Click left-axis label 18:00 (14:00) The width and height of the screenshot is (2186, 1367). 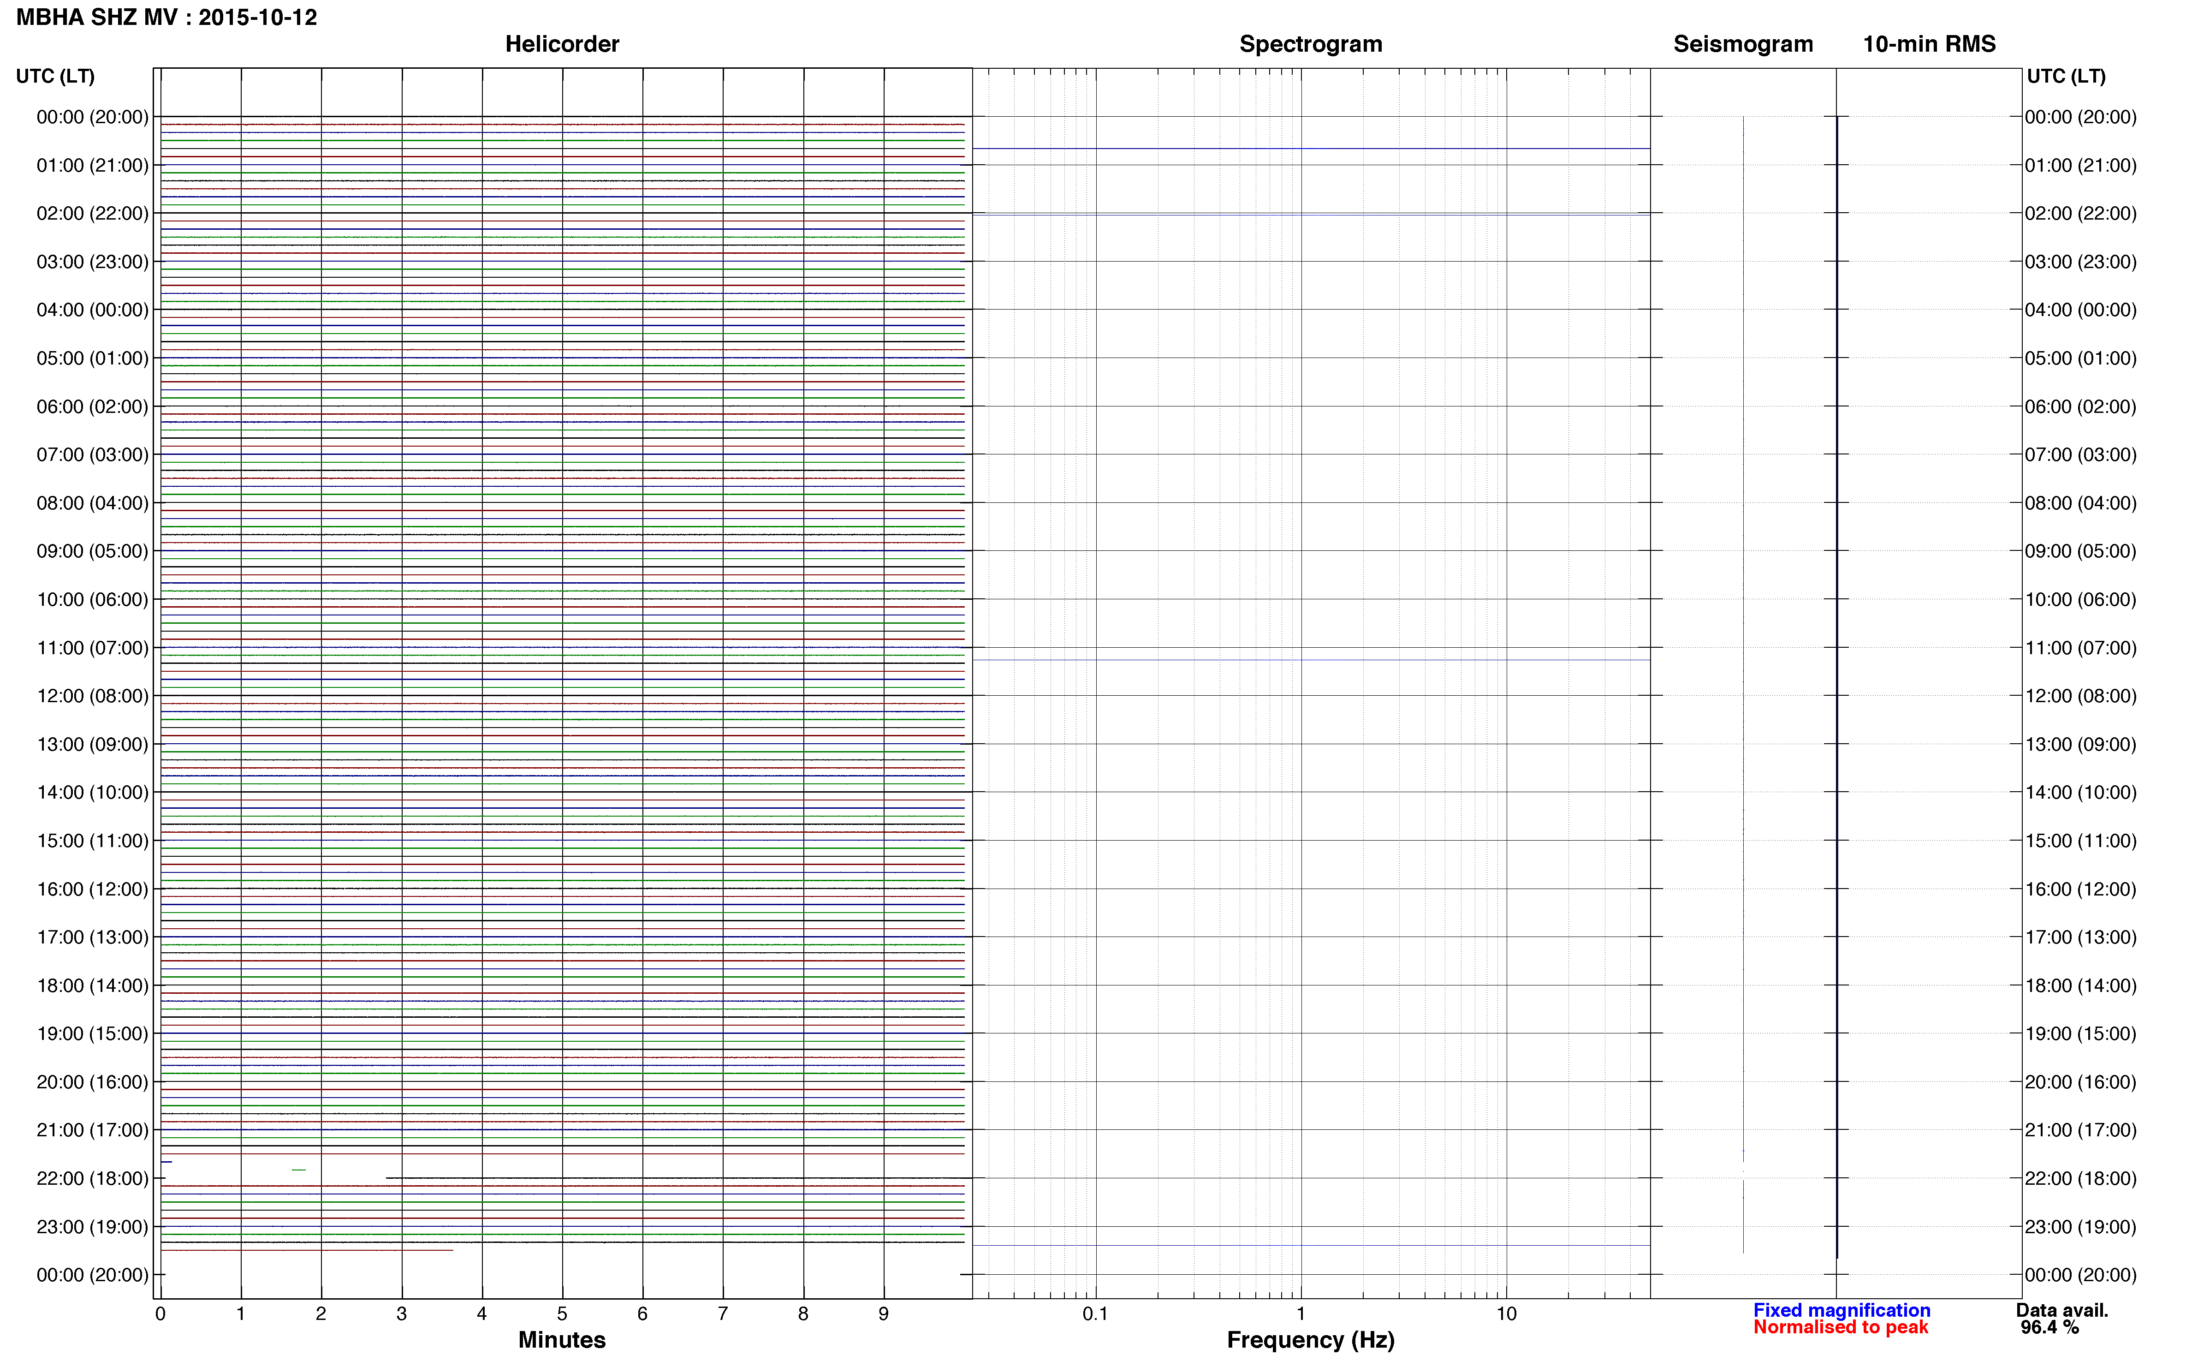click(92, 985)
